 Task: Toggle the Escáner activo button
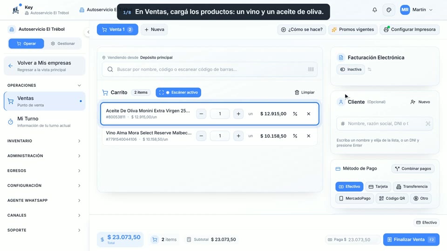[x=178, y=92]
